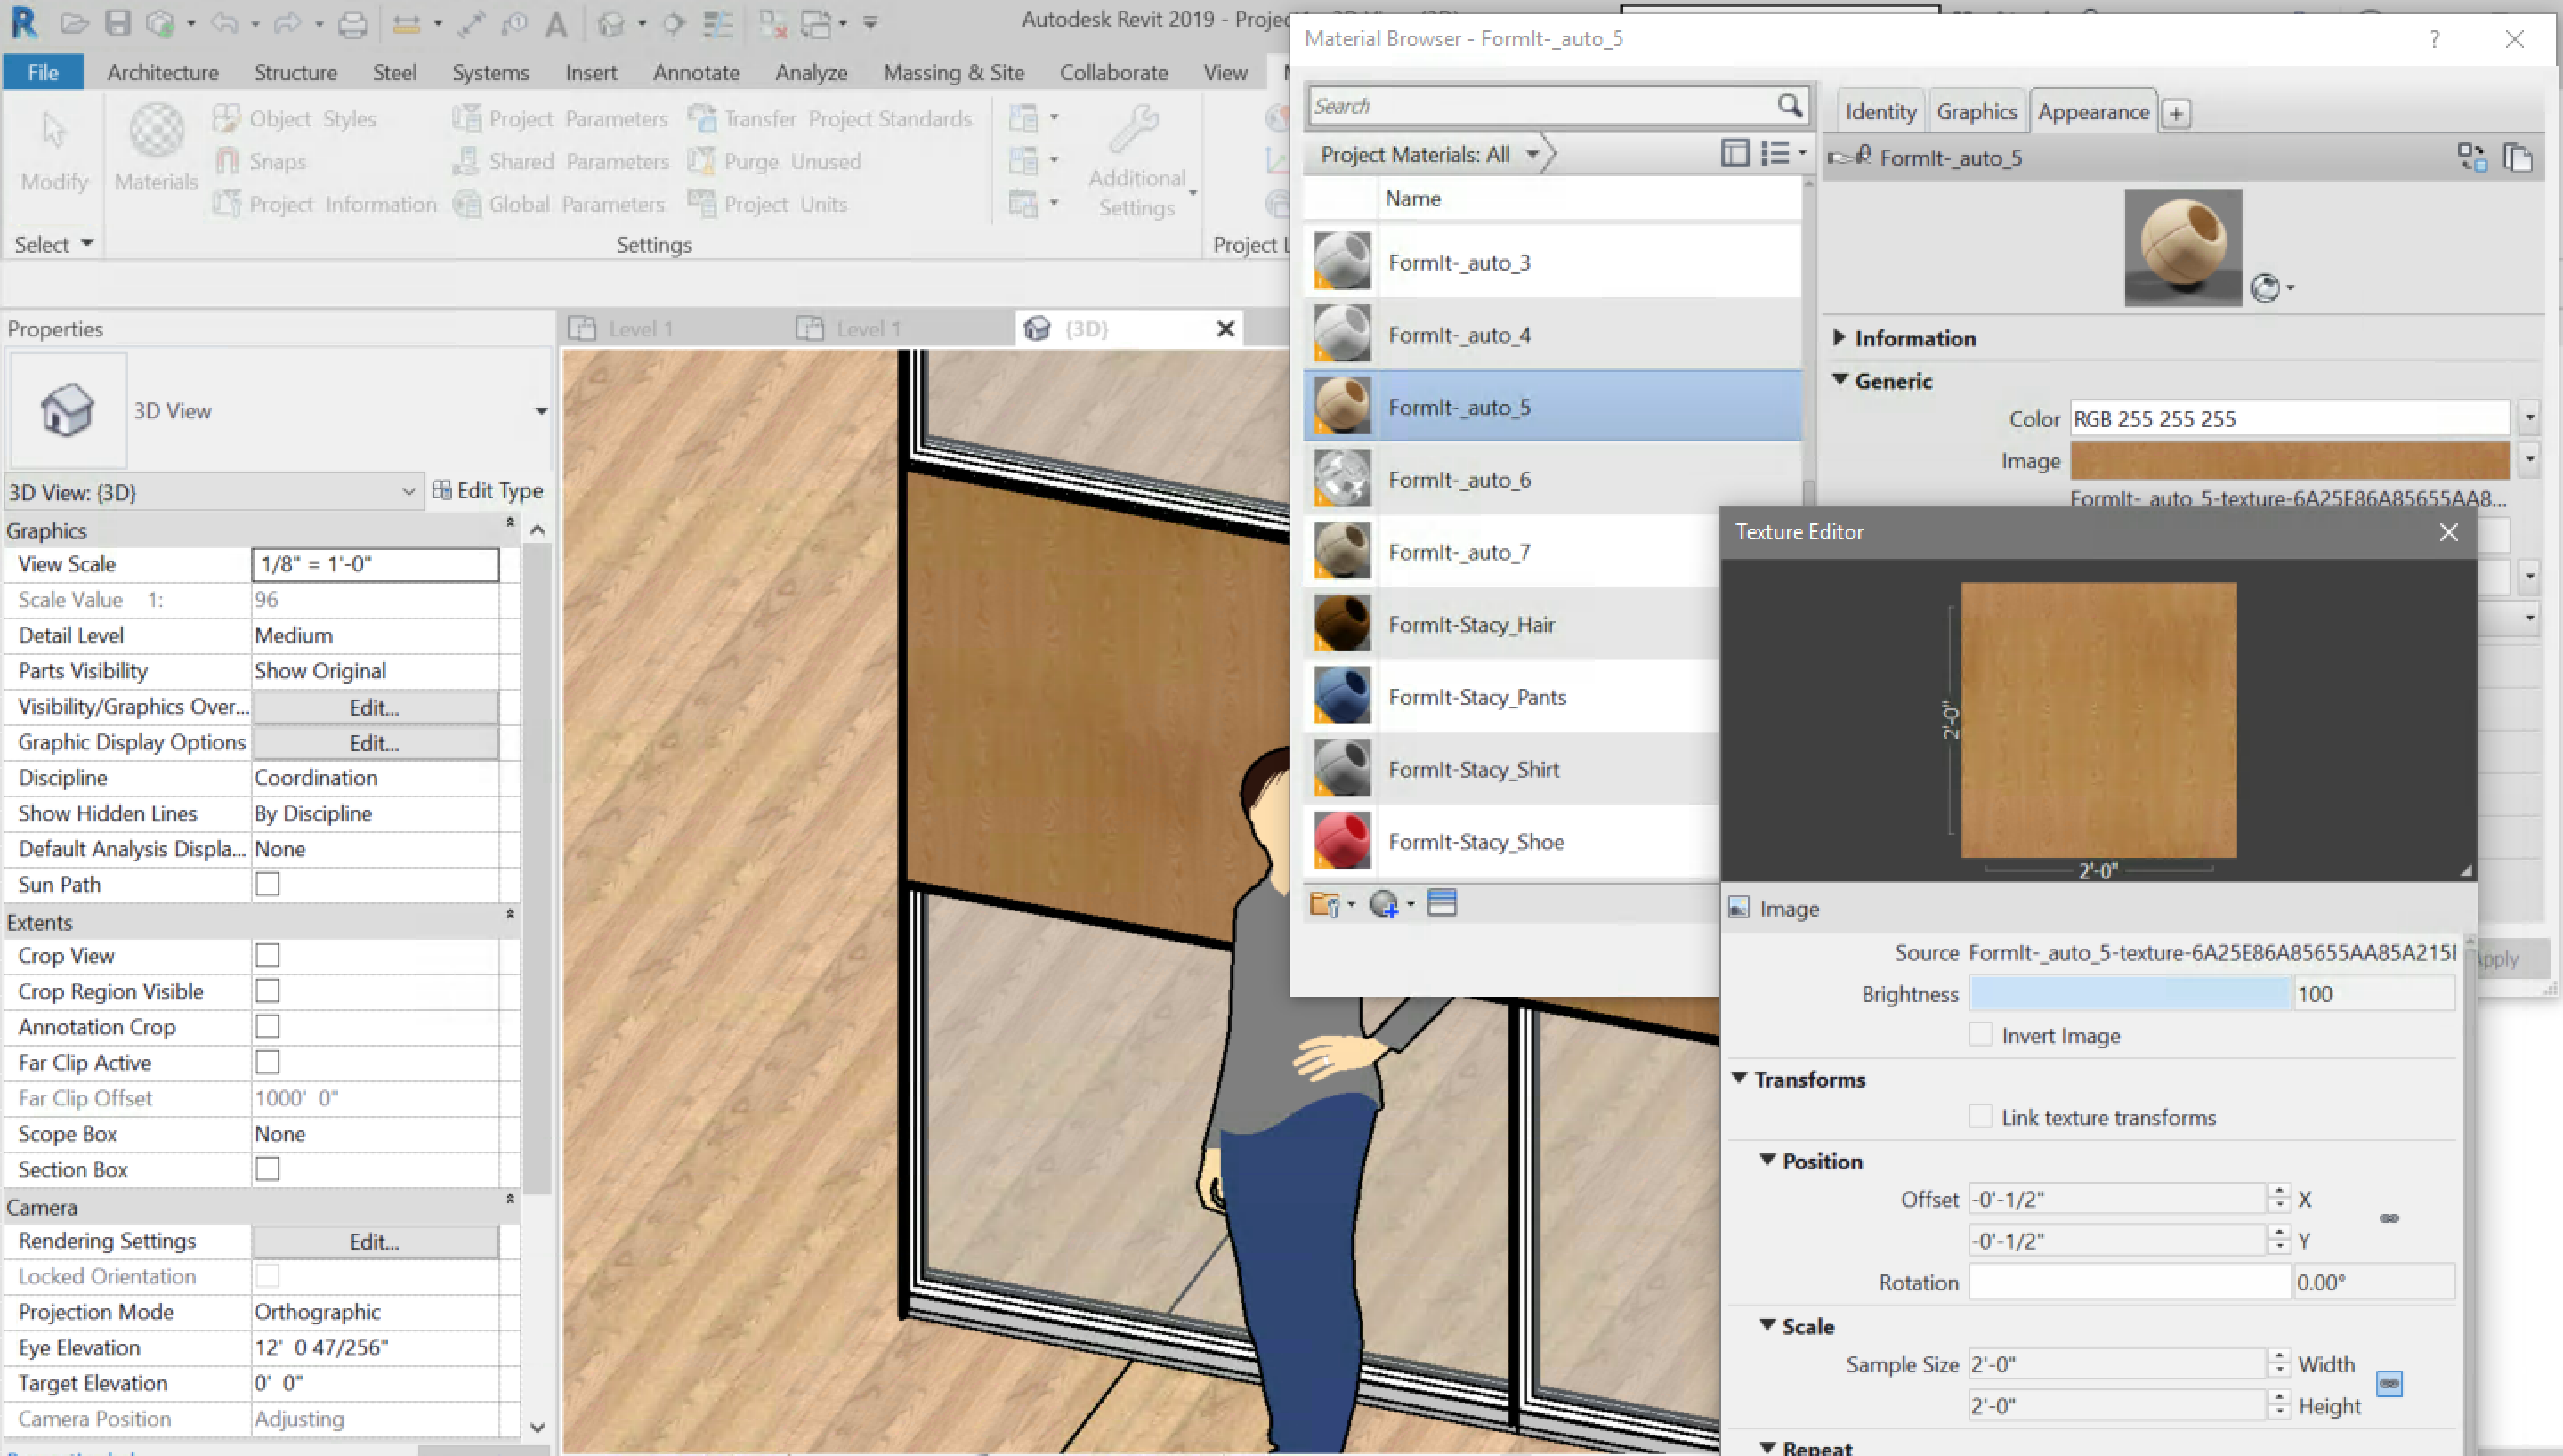Open Snaps settings
The width and height of the screenshot is (2563, 1456).
(262, 161)
